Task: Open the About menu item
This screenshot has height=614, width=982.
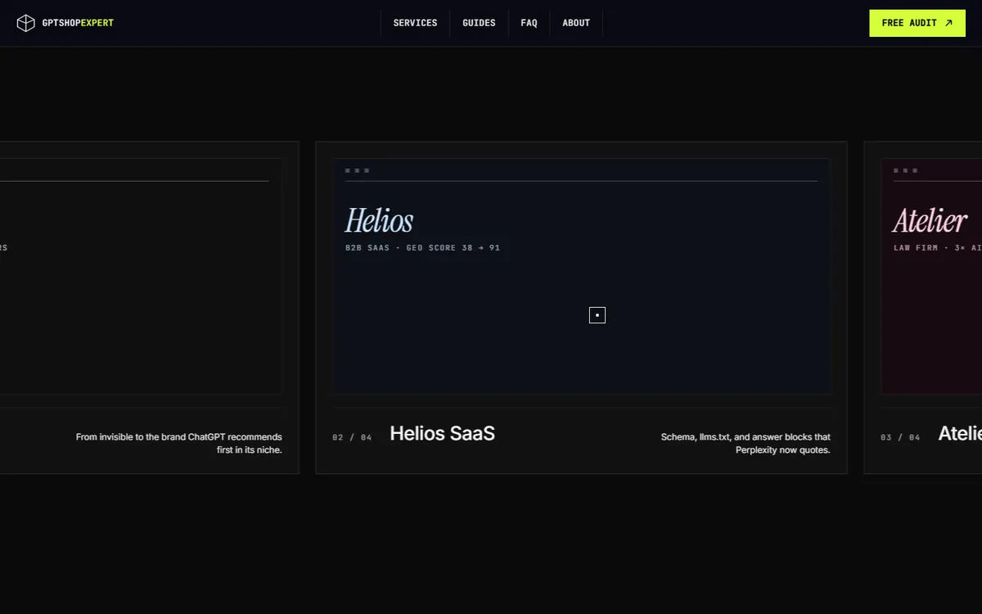Action: click(576, 23)
